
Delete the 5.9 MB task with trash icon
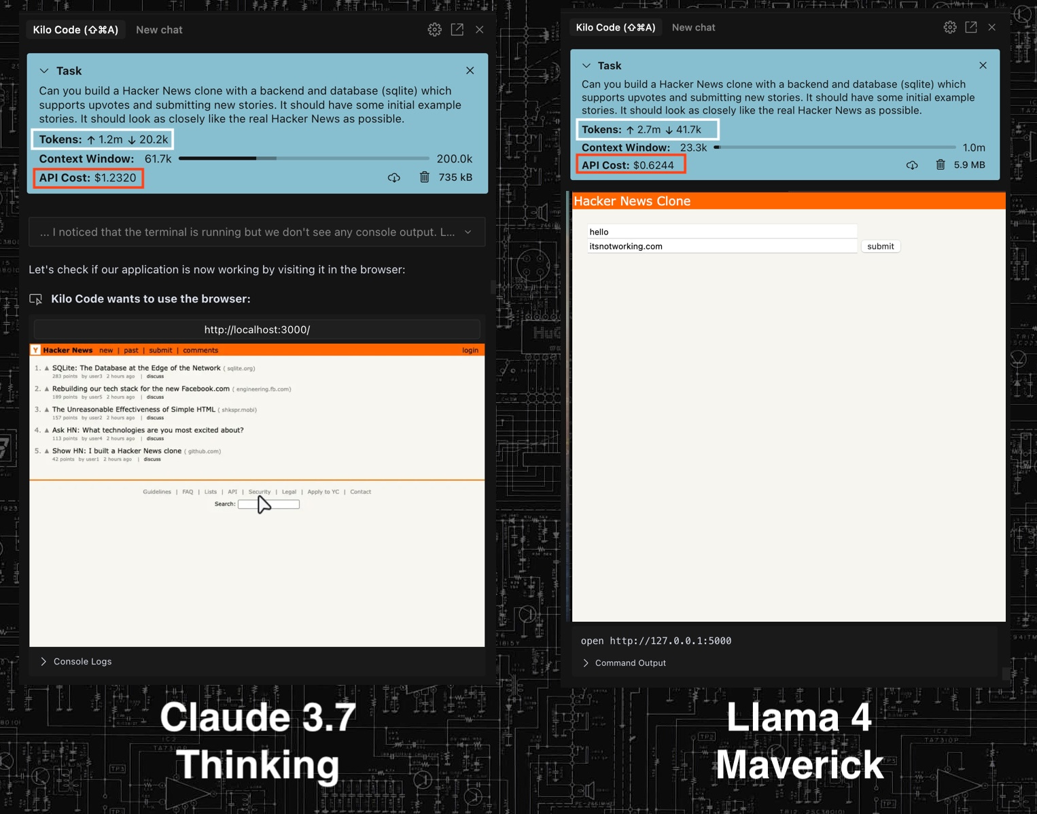[941, 164]
